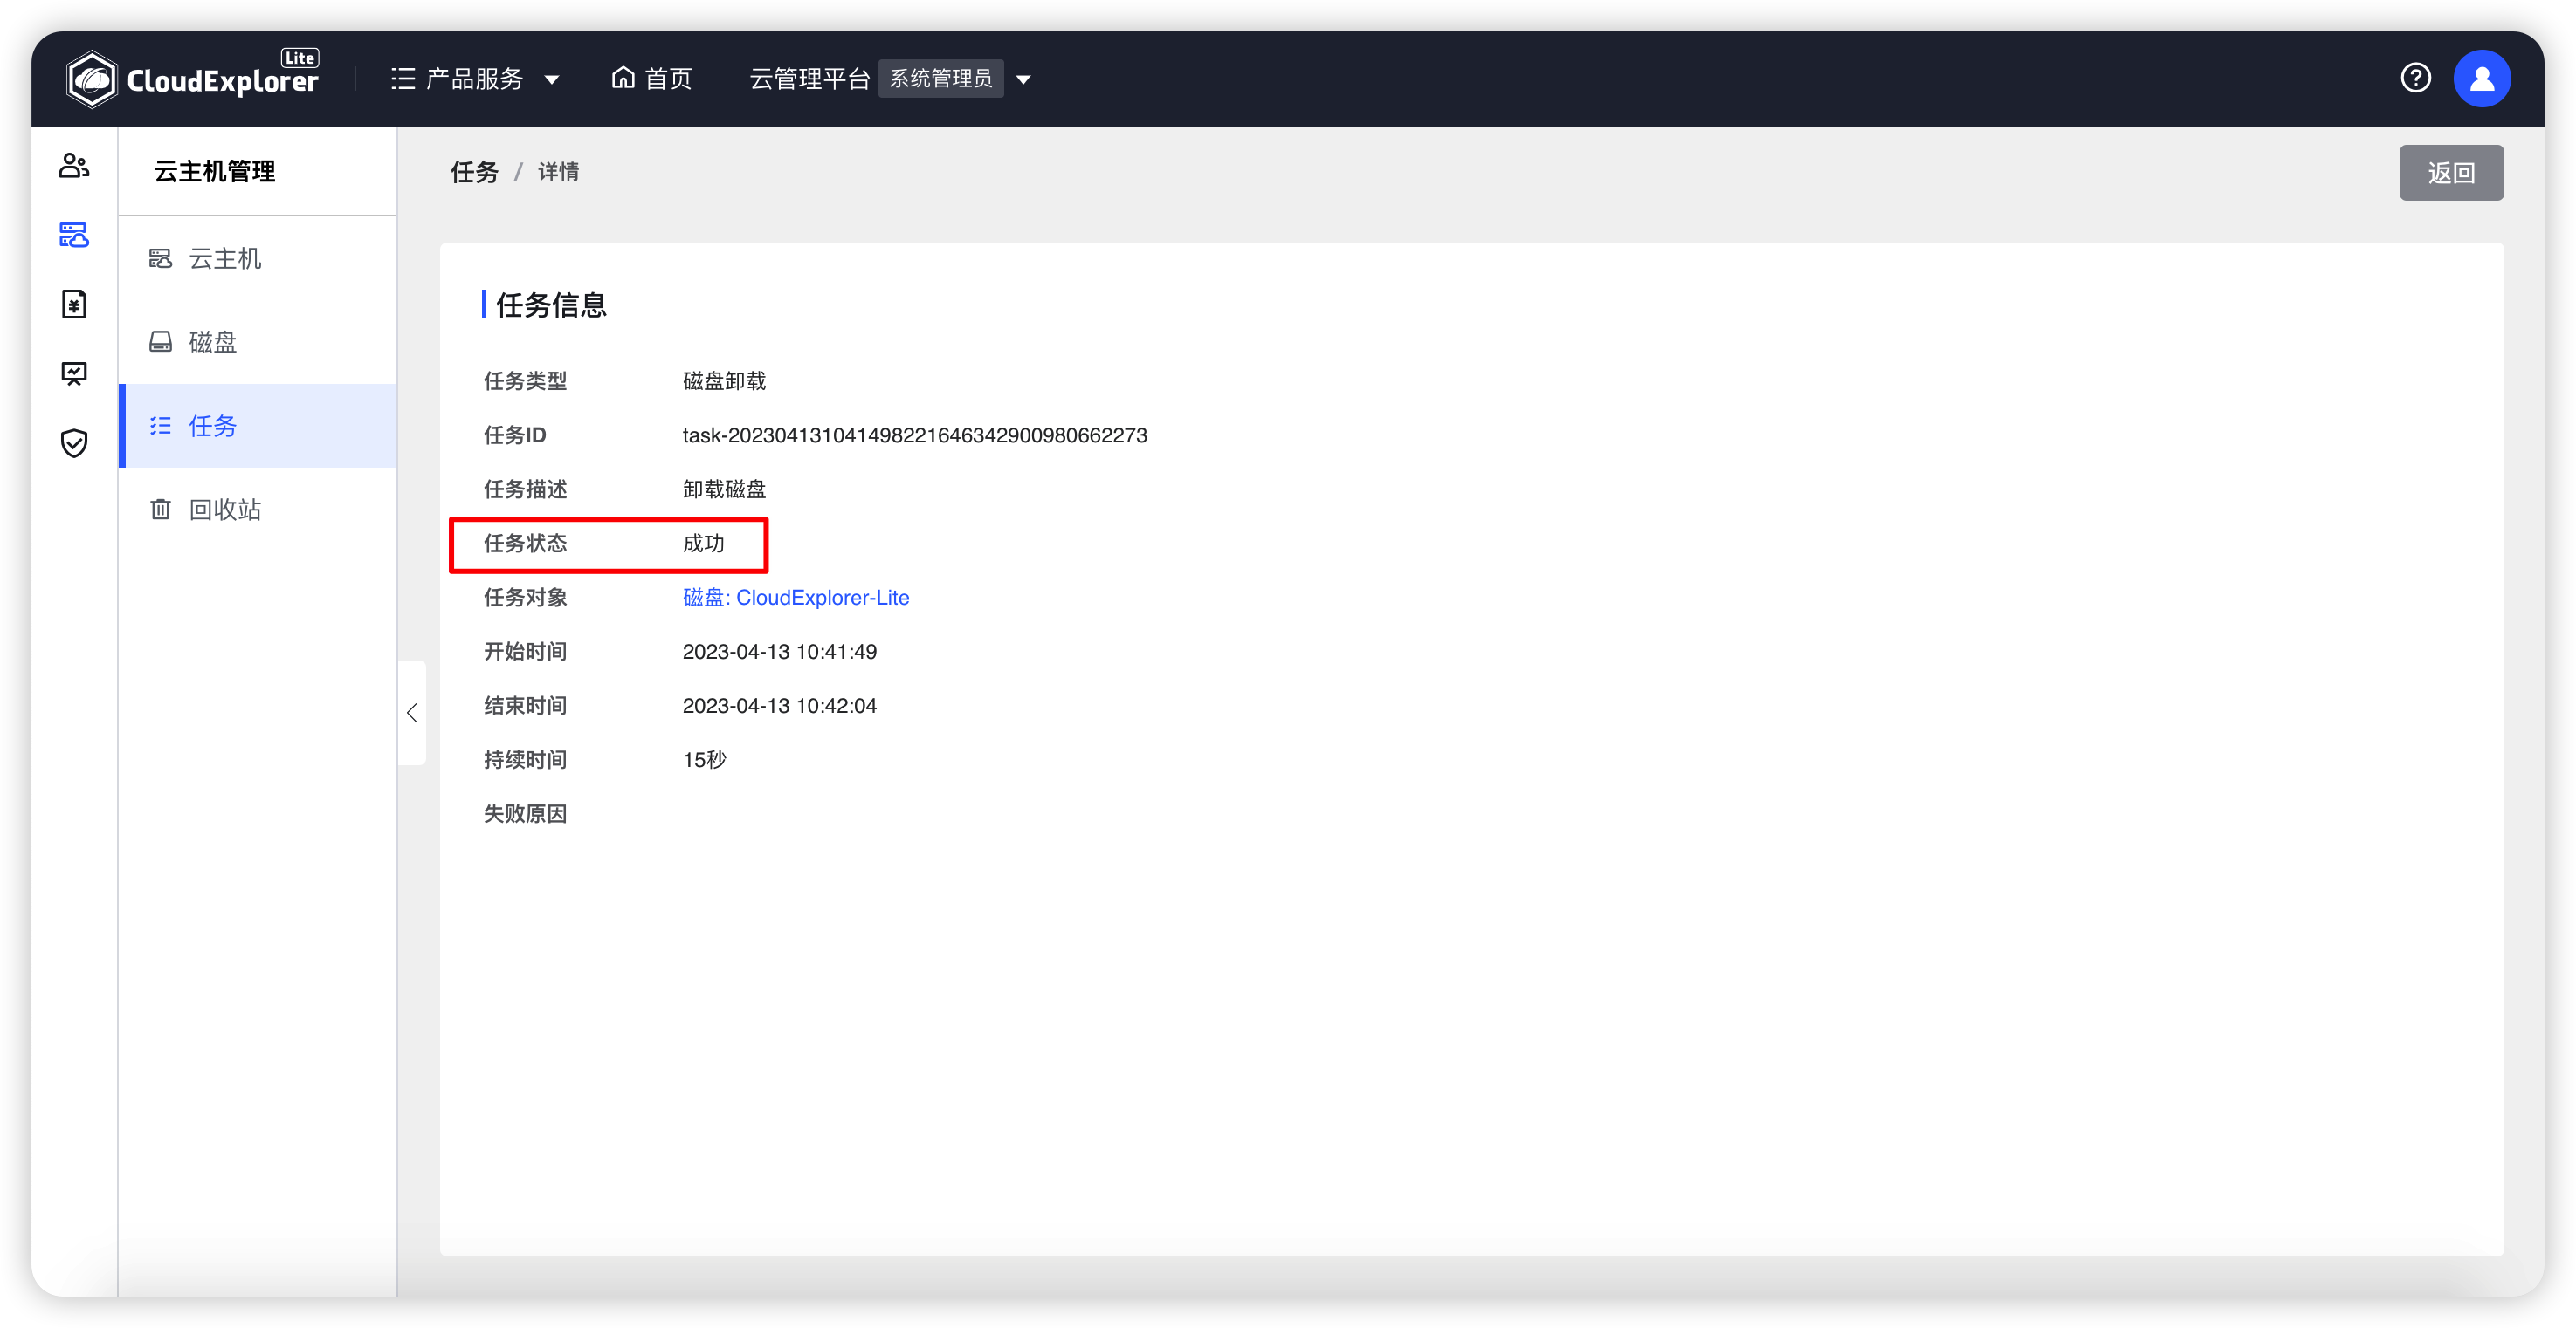Image resolution: width=2576 pixels, height=1328 pixels.
Task: Click the 磁盘 disk icon
Action: pyautogui.click(x=160, y=342)
